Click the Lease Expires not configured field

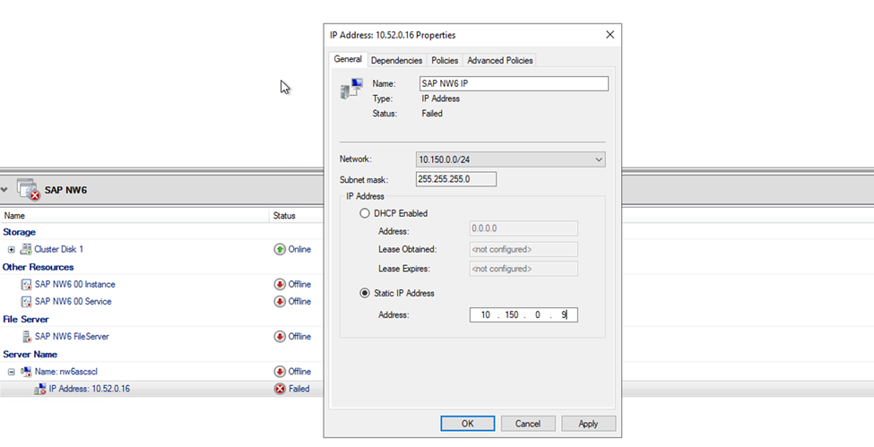pos(524,269)
